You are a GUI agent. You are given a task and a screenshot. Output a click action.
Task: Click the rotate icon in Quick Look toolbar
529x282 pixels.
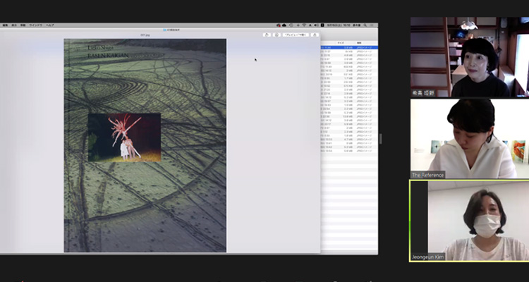point(267,35)
